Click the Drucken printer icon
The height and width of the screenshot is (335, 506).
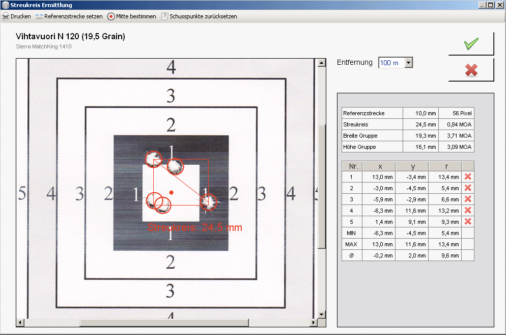(6, 16)
